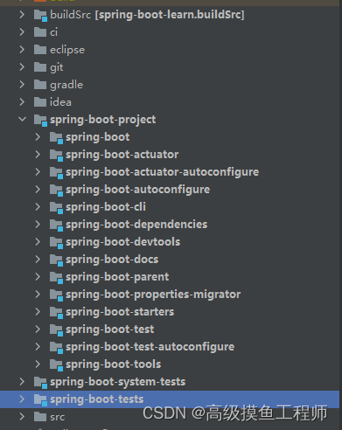Viewport: 342px width, 430px height.
Task: Expand the spring-boot-starters chevron
Action: tap(38, 312)
